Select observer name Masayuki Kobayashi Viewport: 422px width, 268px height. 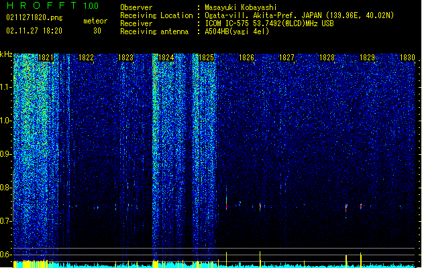(241, 7)
